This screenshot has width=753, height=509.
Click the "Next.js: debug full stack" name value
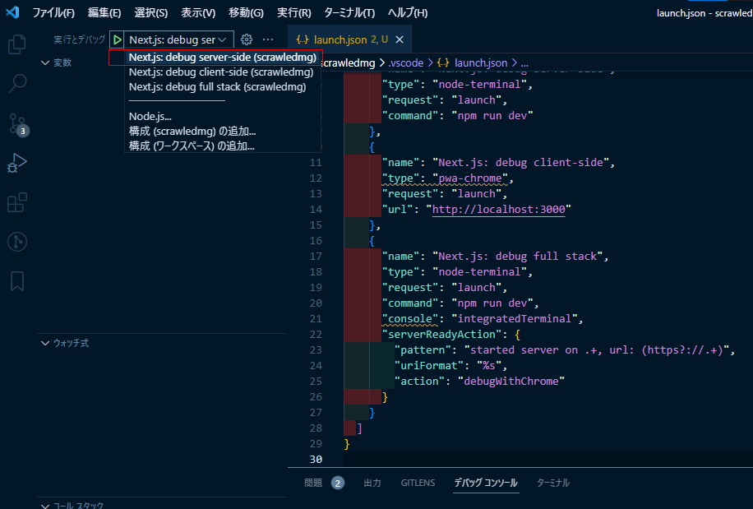click(517, 257)
